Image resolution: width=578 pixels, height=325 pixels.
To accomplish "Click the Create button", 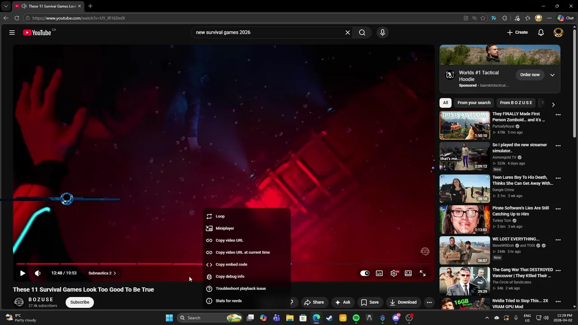I will 517,32.
